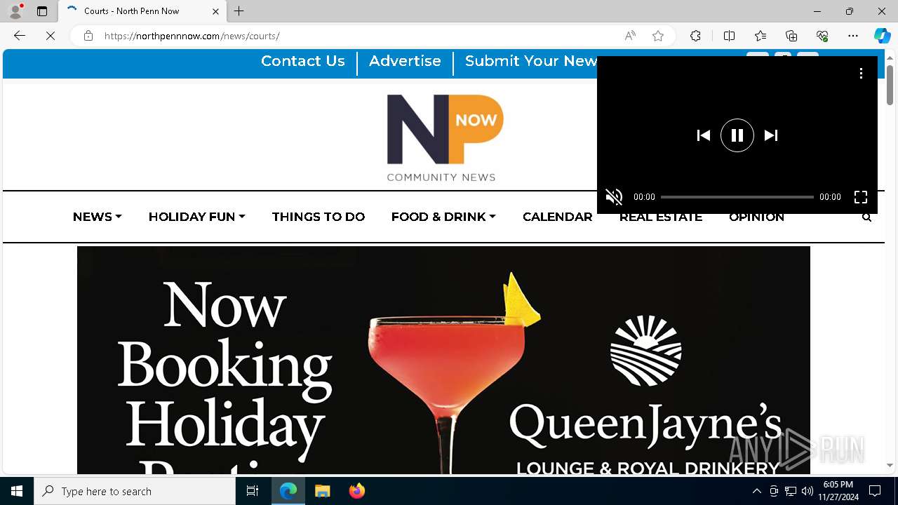The width and height of the screenshot is (898, 505).
Task: Toggle fullscreen on the video player
Action: coord(860,197)
